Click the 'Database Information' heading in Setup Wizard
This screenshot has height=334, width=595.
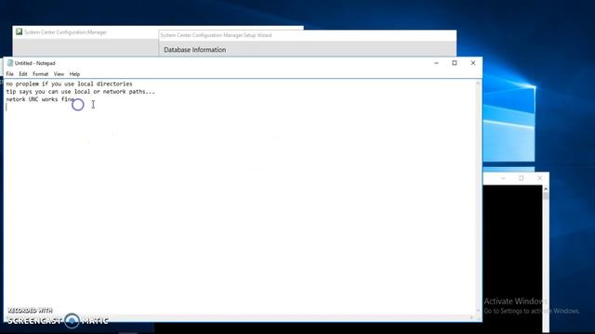click(x=194, y=49)
